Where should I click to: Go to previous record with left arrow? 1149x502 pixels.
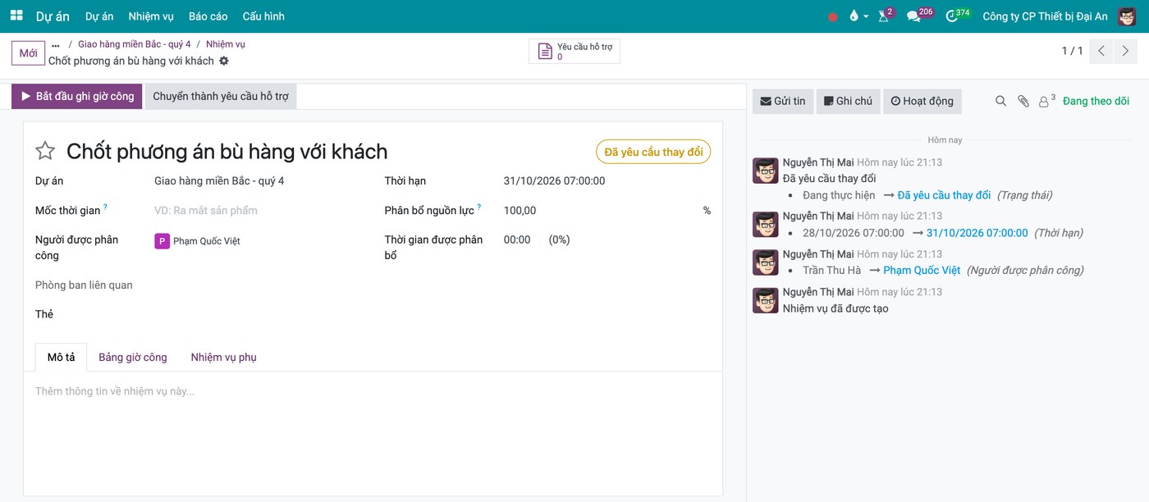click(x=1101, y=51)
